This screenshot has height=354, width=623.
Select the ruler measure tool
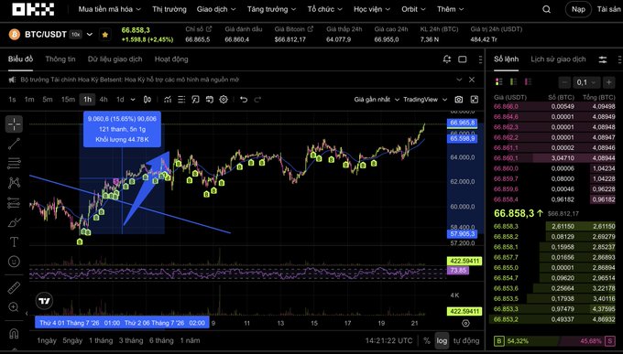click(x=14, y=287)
